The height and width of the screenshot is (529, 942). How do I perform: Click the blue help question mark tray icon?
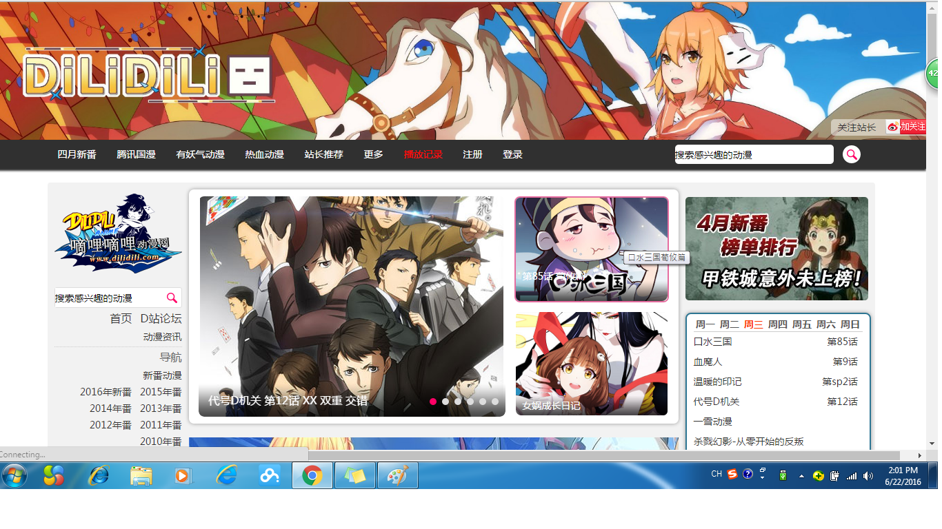(748, 474)
